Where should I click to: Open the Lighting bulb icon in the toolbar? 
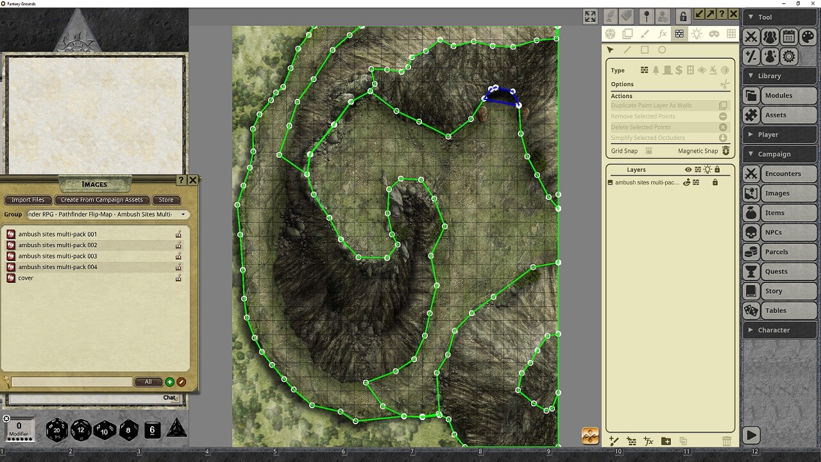pos(697,33)
